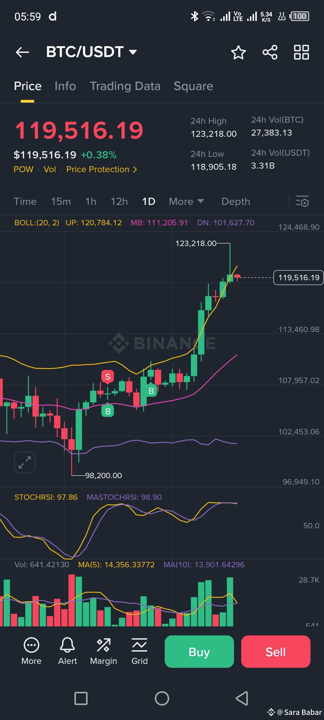Tap the 98,200.00 low price marker
The height and width of the screenshot is (720, 324).
103,475
